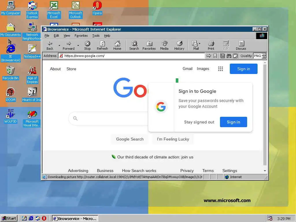
Task: Expand the Mail button dropdown arrow
Action: [200, 43]
